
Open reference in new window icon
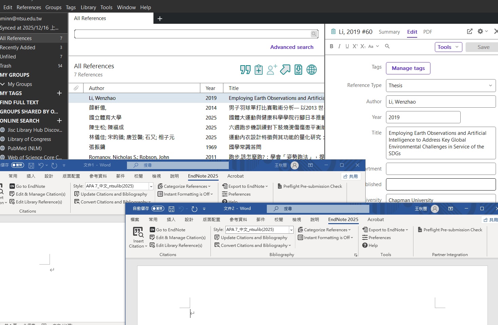coord(469,32)
